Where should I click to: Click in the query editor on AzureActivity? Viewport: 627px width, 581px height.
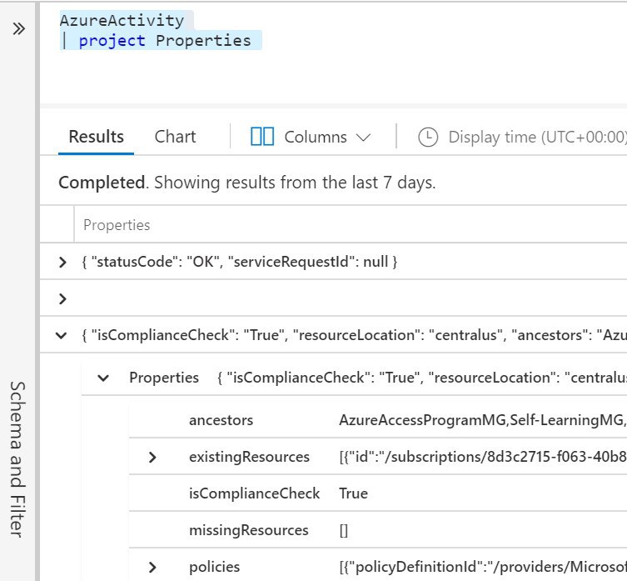122,20
